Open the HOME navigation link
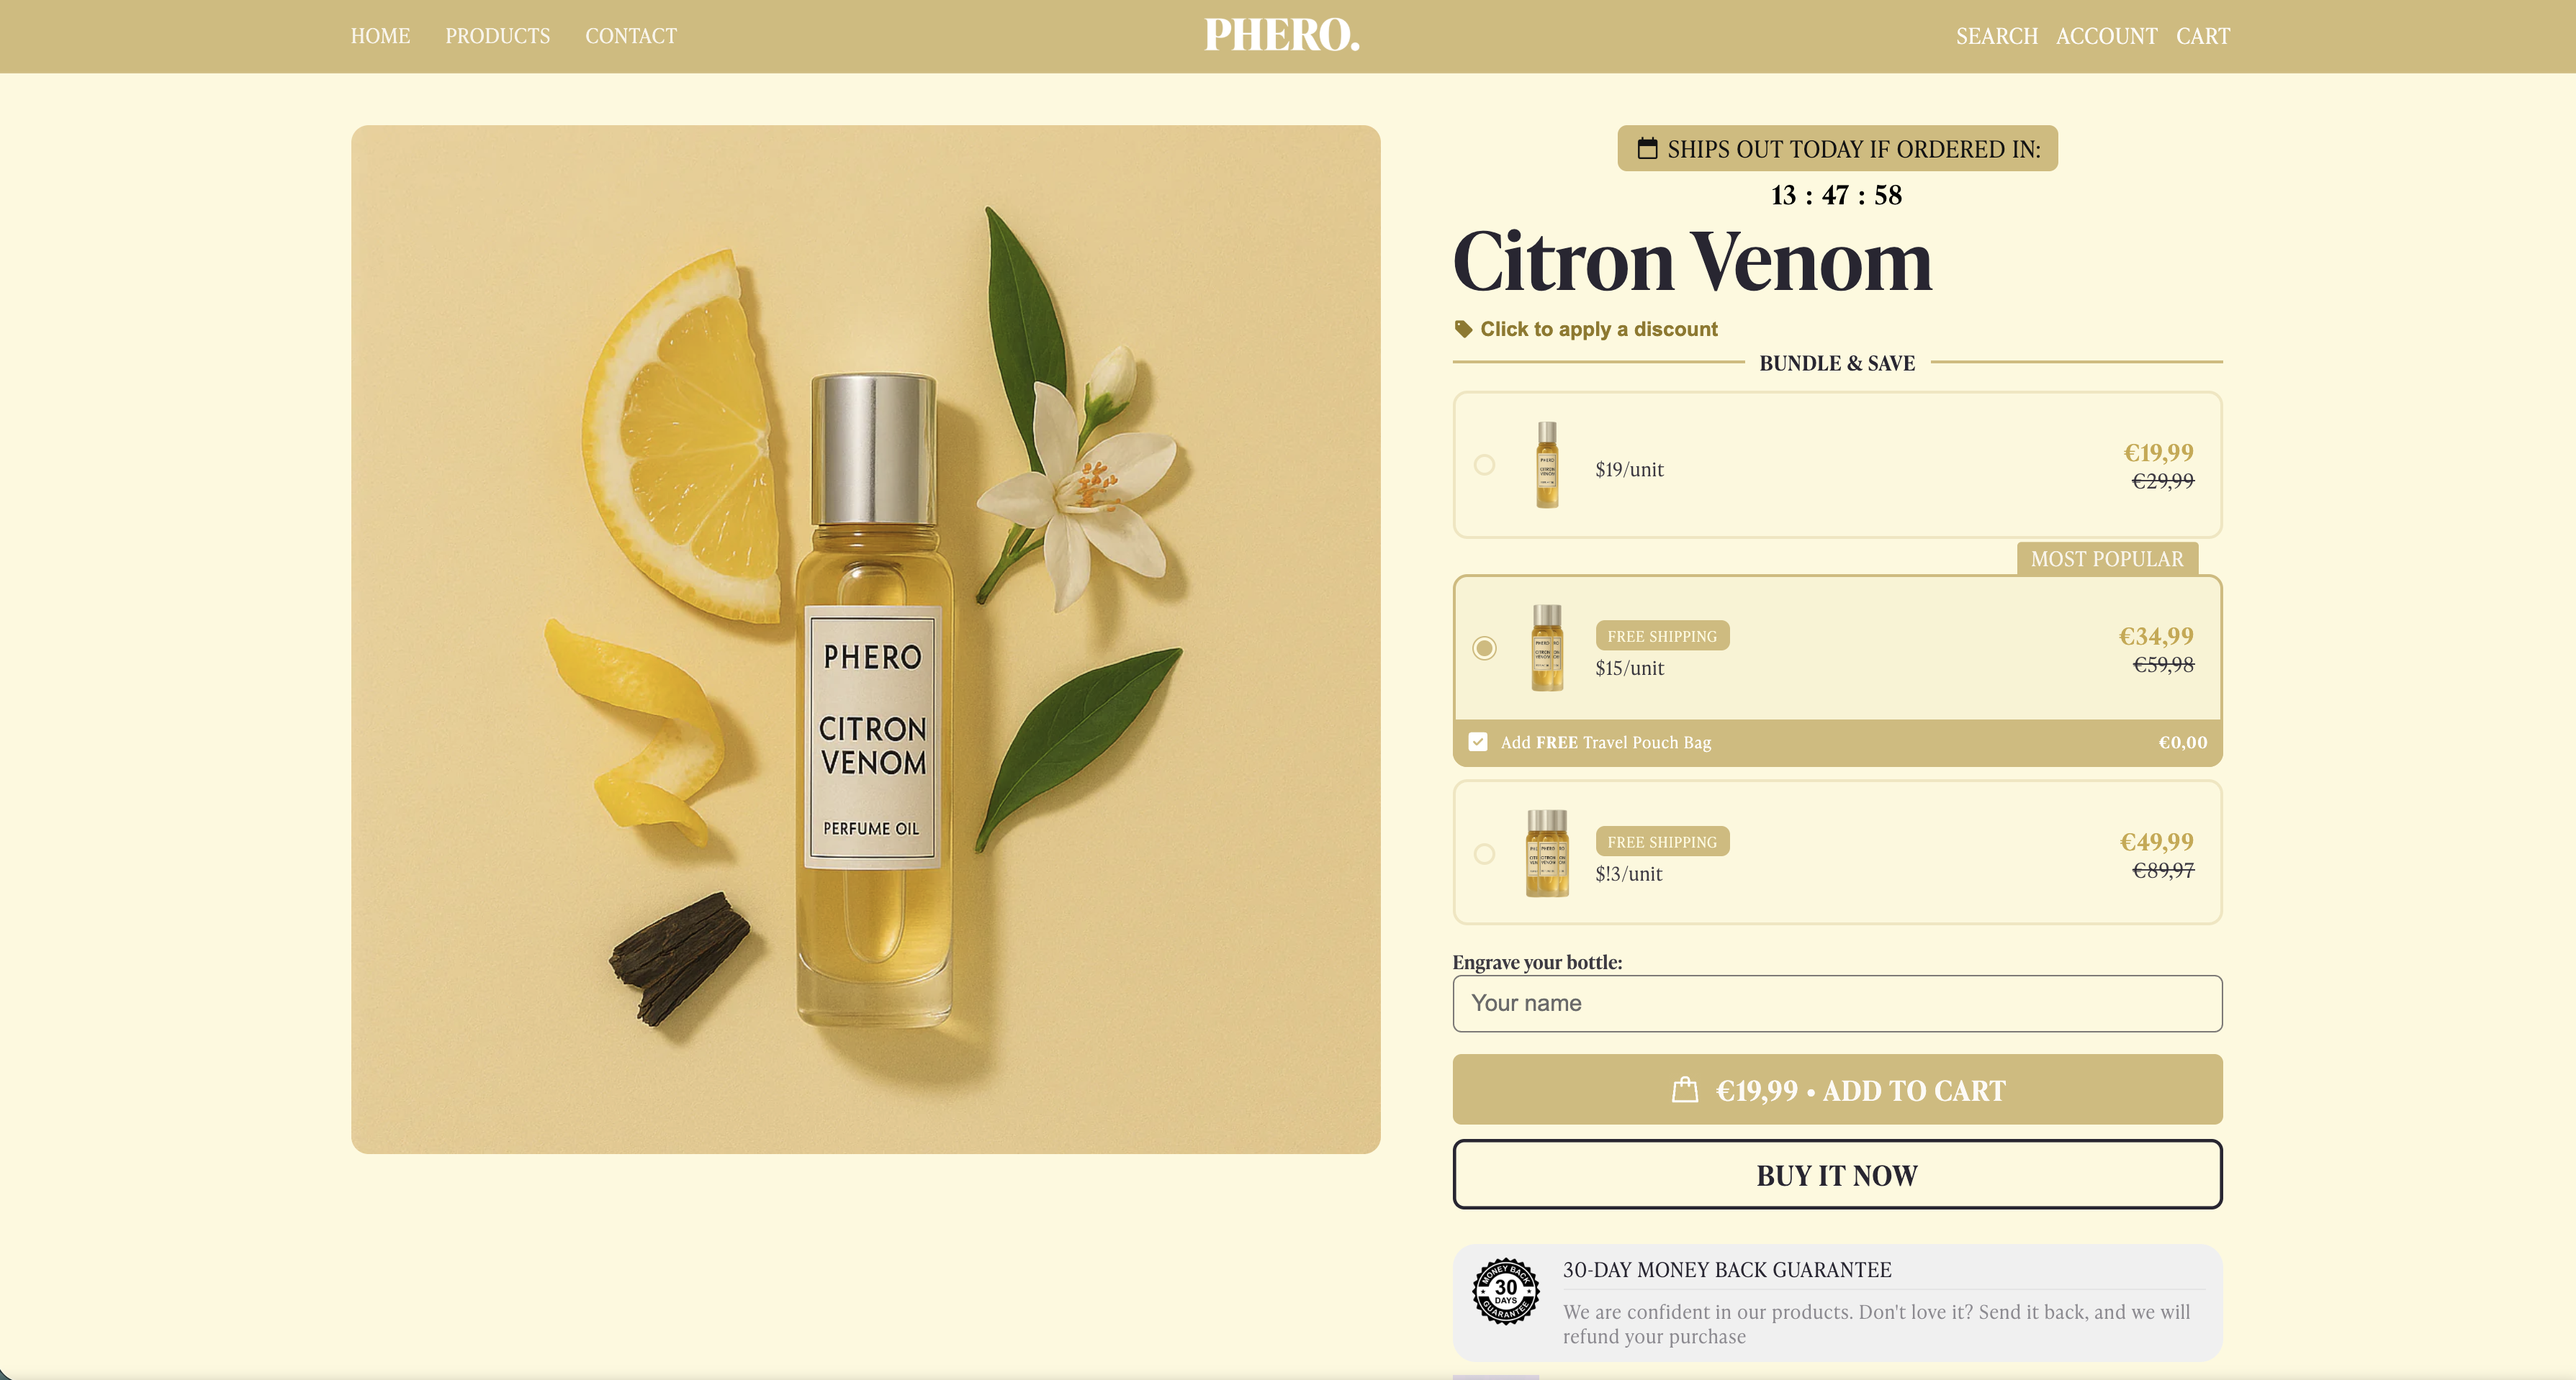This screenshot has height=1380, width=2576. coord(380,36)
